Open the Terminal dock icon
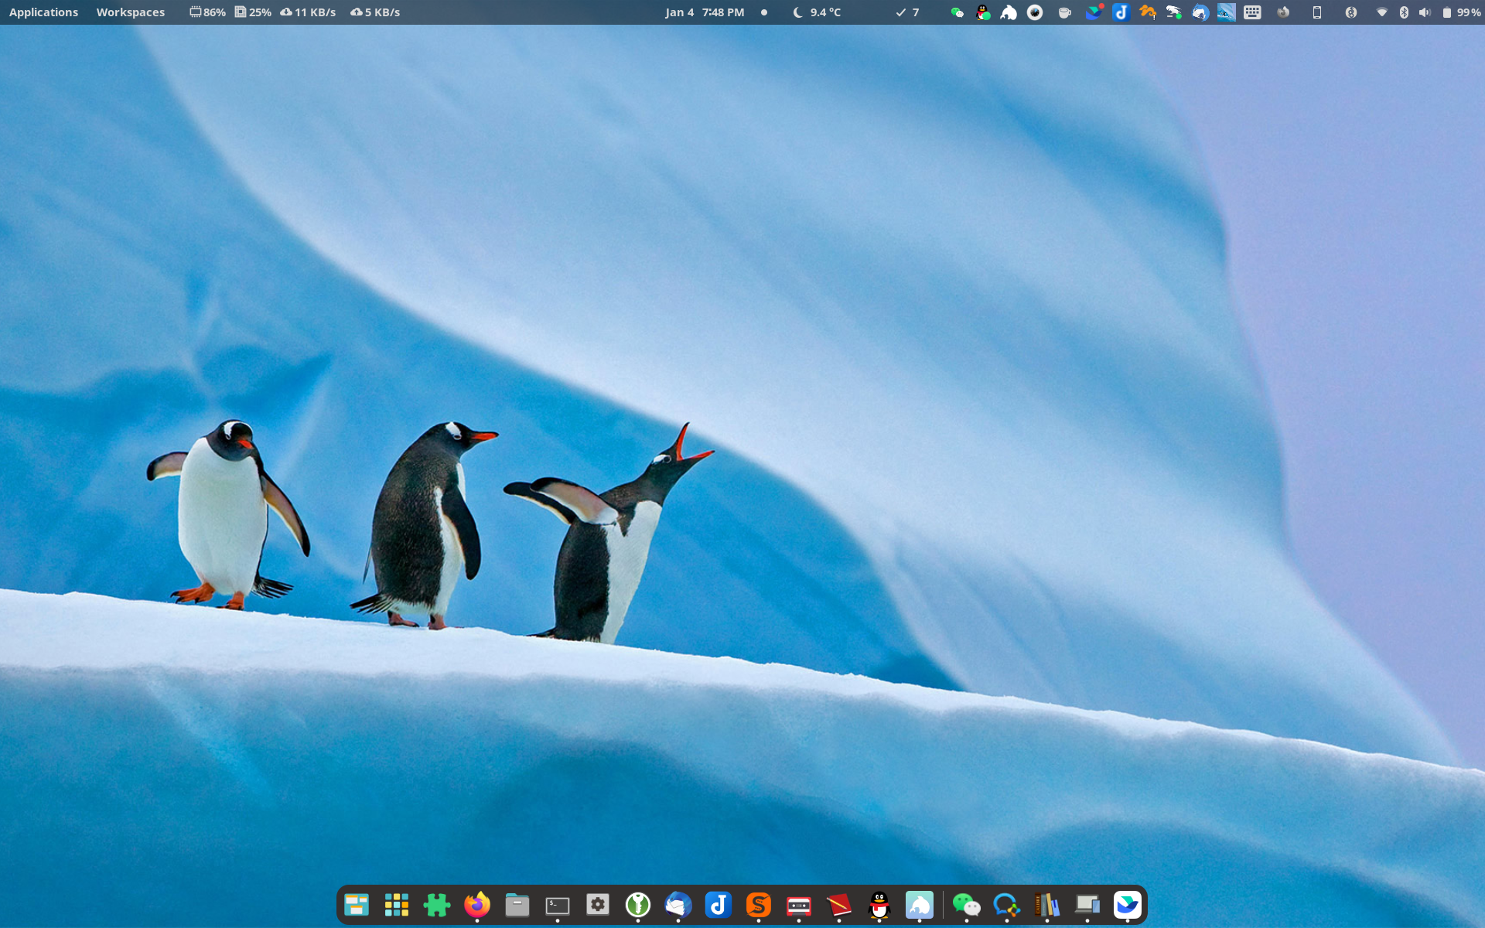The height and width of the screenshot is (928, 1485). 558,905
